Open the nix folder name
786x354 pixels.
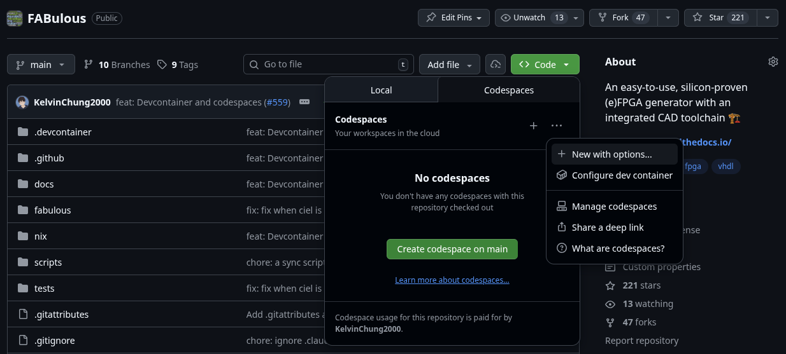pyautogui.click(x=41, y=236)
